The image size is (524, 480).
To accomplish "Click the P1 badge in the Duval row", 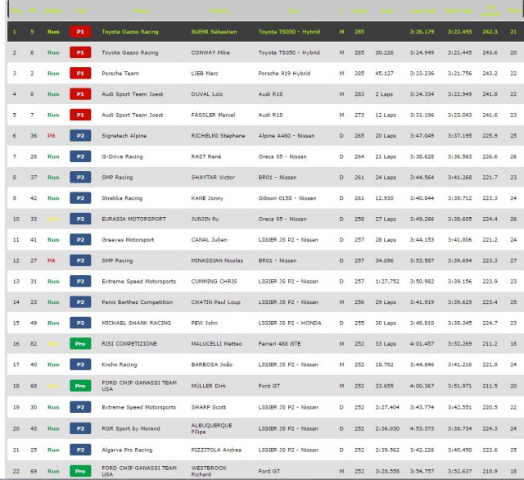I will [80, 94].
